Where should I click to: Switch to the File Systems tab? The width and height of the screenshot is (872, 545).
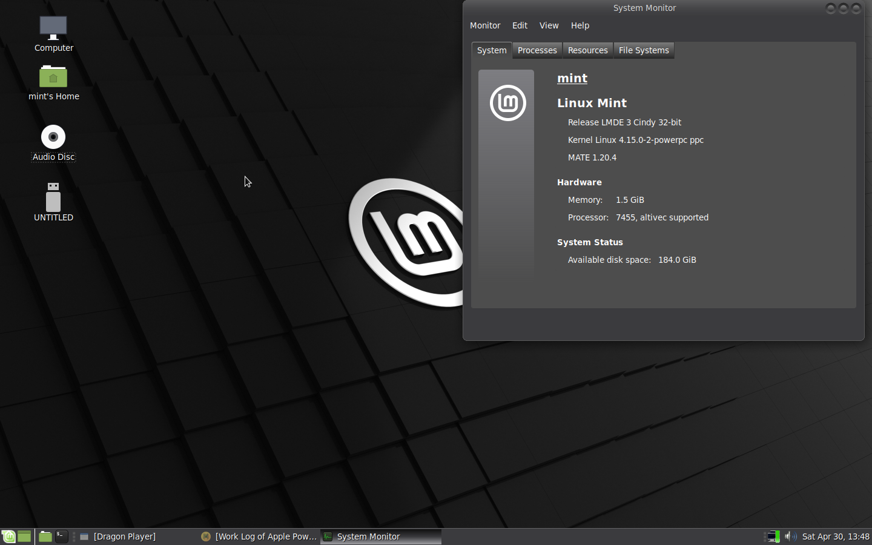pyautogui.click(x=644, y=50)
